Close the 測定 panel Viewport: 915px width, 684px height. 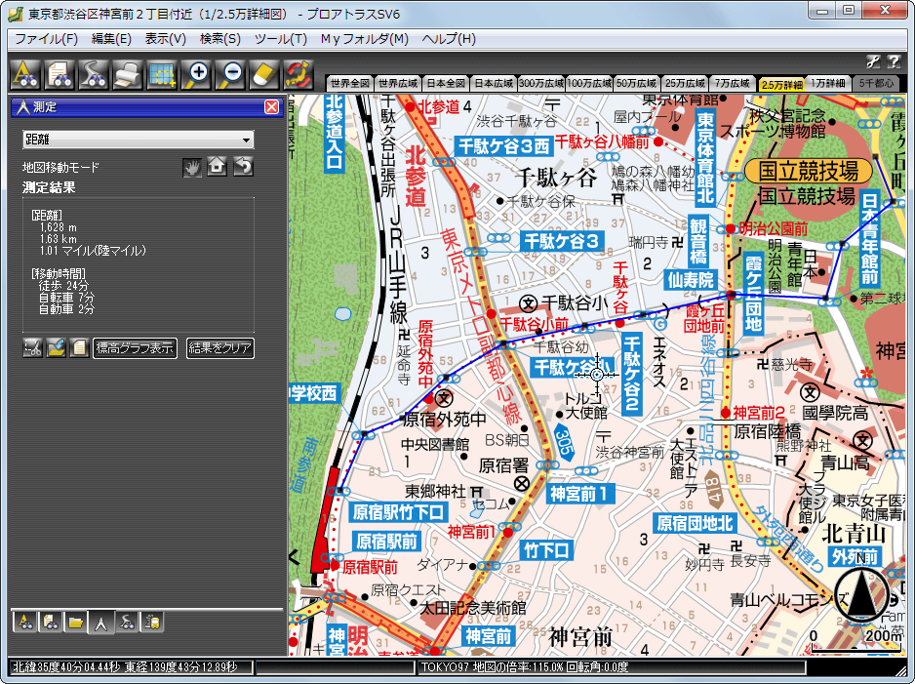click(x=271, y=107)
